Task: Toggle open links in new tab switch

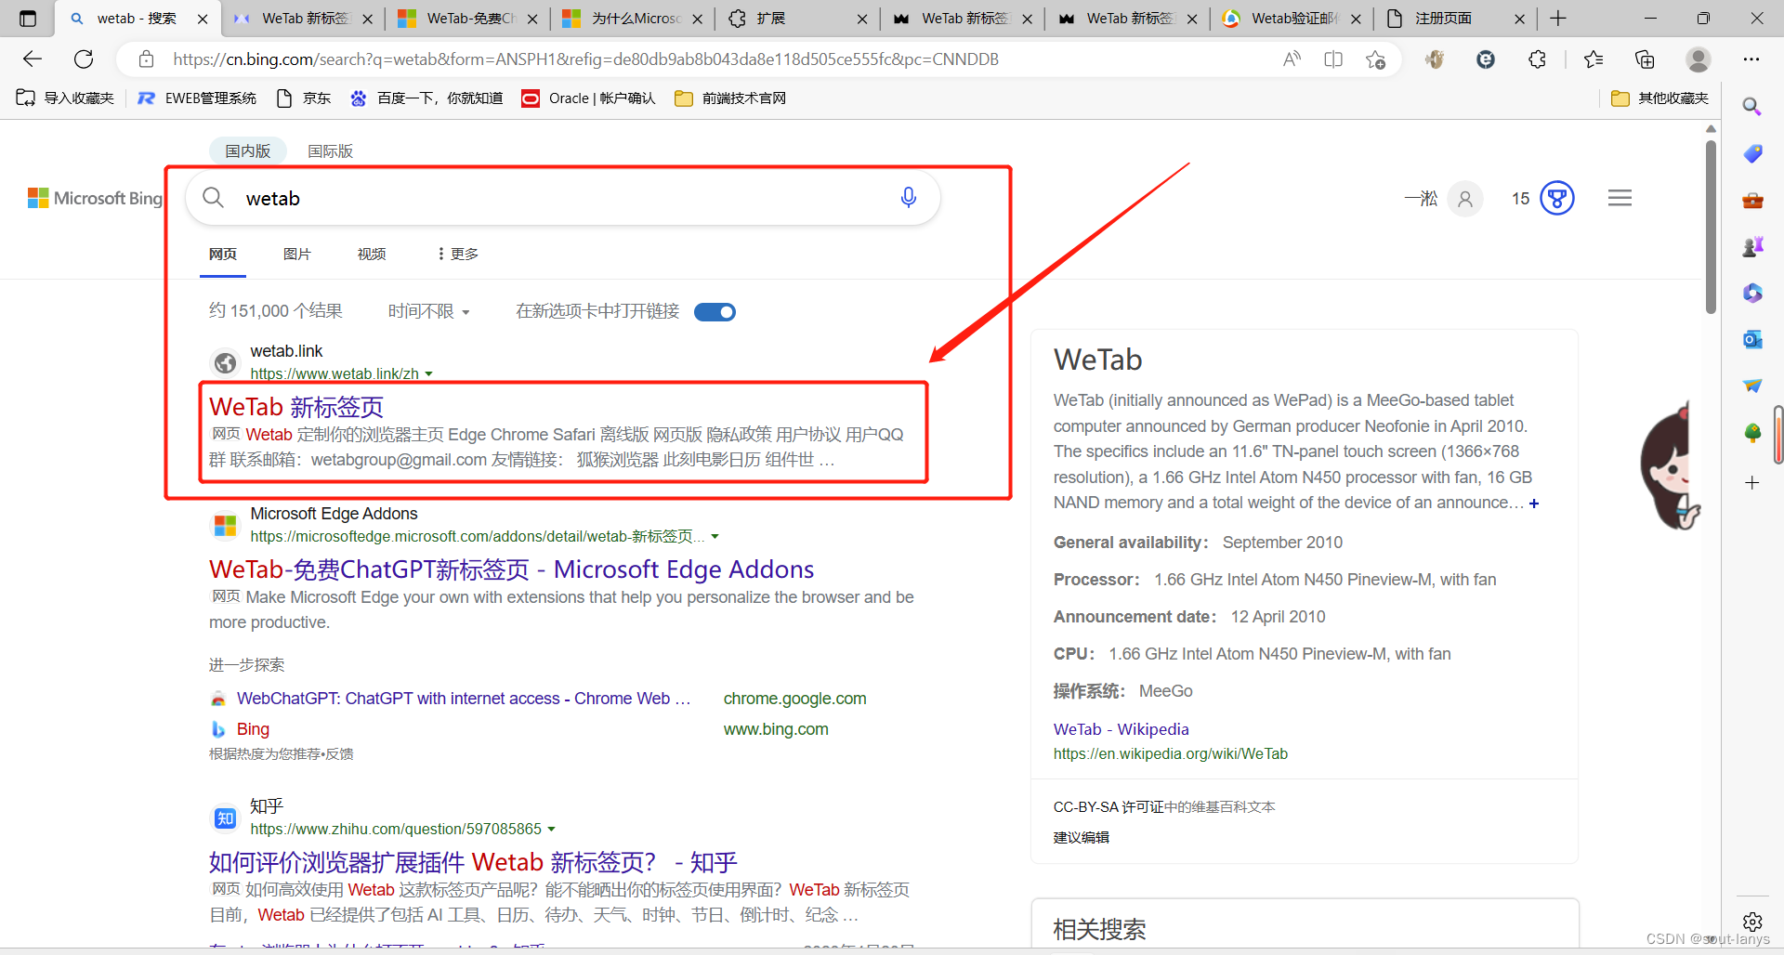Action: pos(715,312)
